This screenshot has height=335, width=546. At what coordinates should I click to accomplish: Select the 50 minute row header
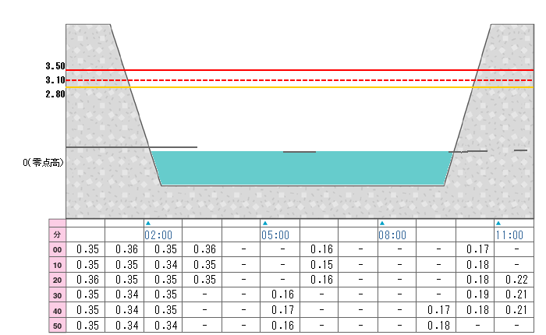point(56,324)
